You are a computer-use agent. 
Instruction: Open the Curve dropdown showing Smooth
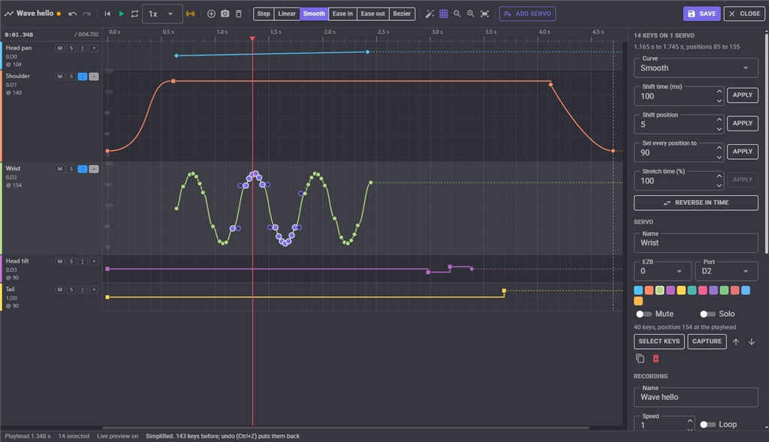pos(696,68)
